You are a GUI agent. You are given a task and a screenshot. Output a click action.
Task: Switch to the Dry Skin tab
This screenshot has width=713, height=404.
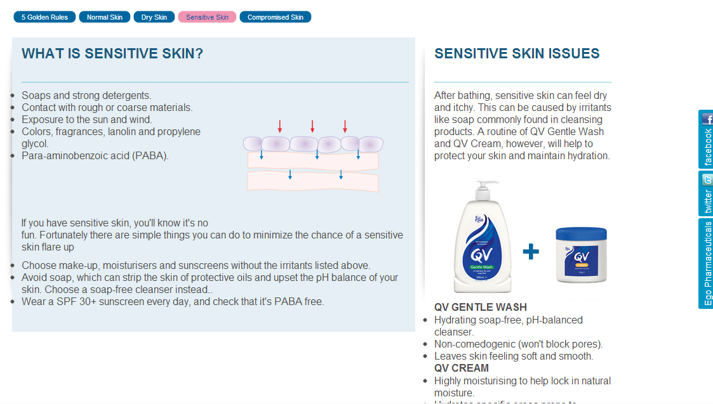[154, 16]
